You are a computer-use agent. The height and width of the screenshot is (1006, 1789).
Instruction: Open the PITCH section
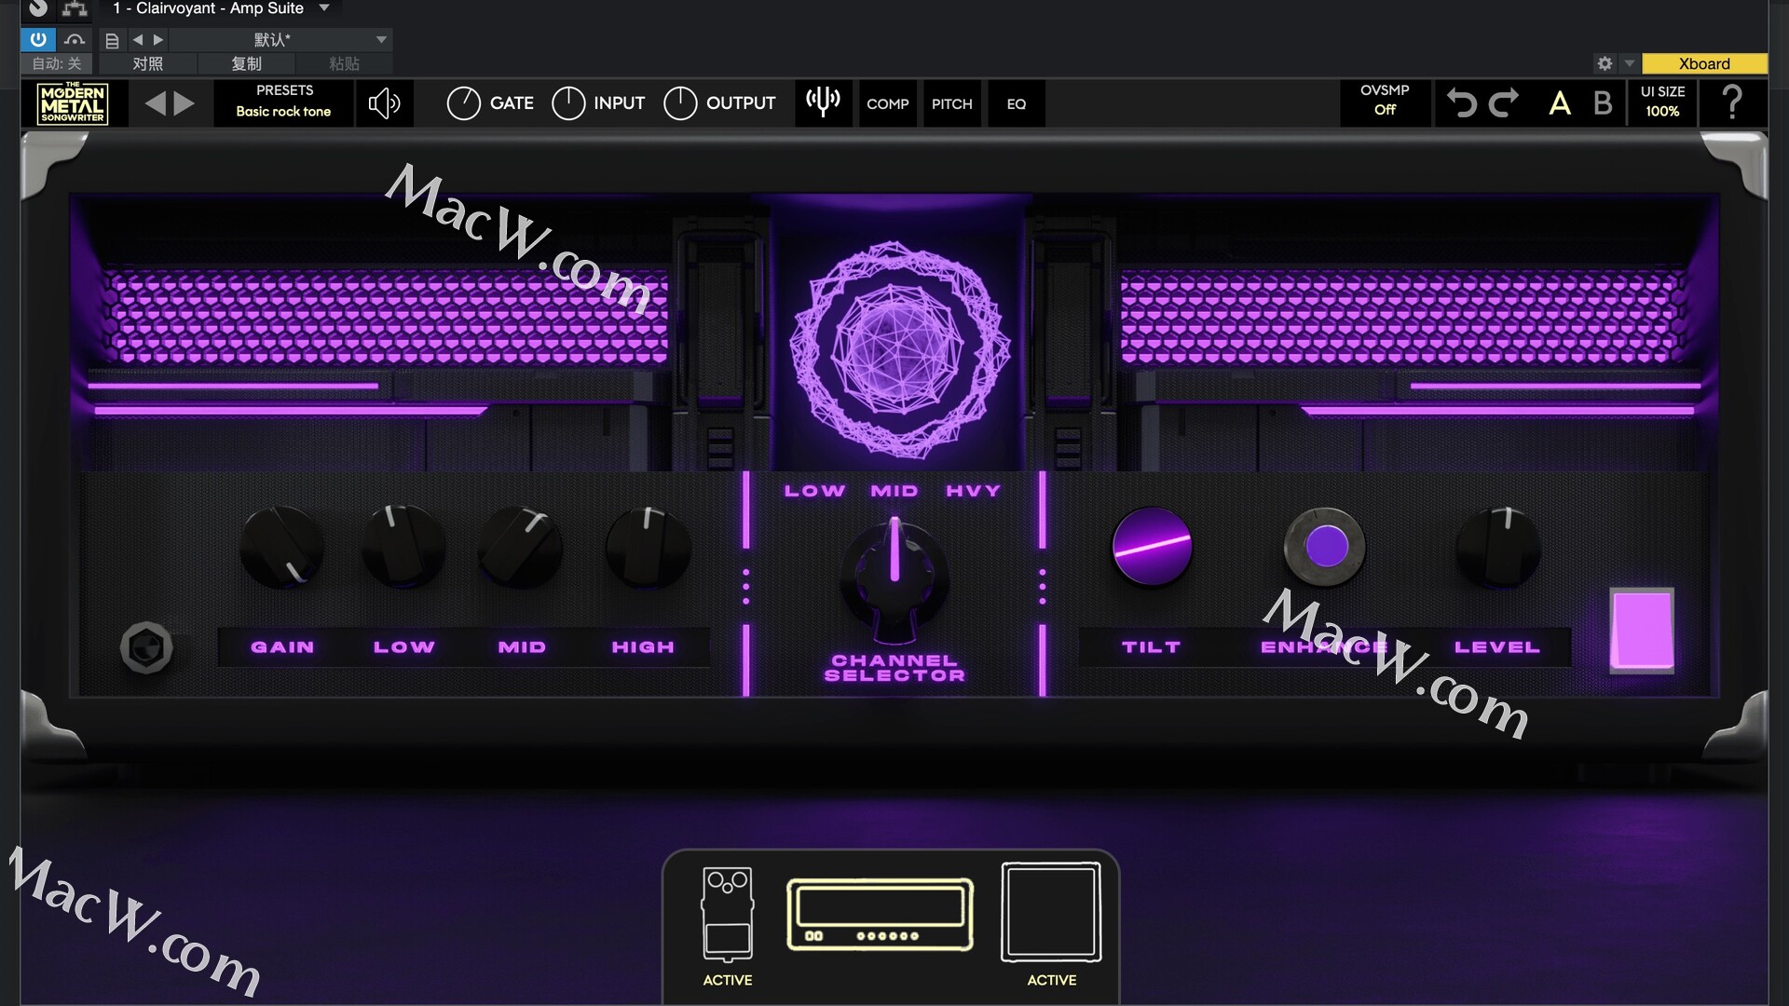click(951, 103)
